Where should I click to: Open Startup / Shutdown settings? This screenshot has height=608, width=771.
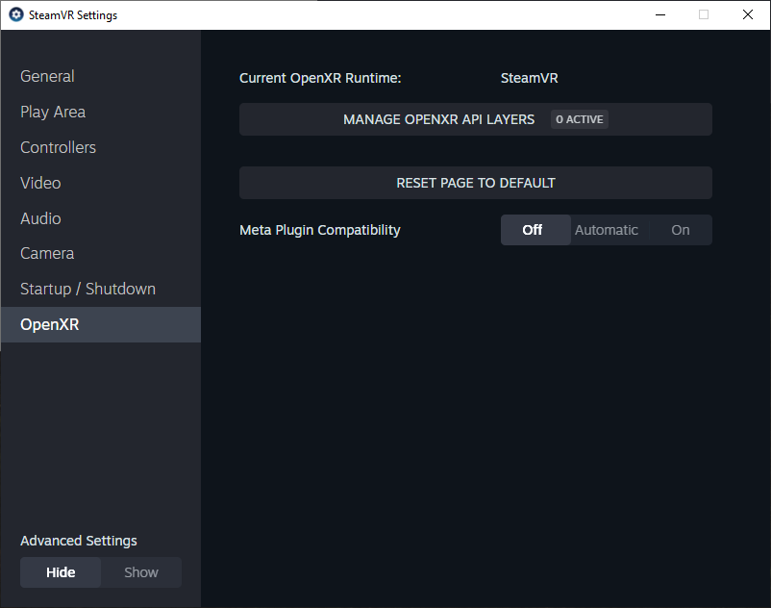(100, 289)
